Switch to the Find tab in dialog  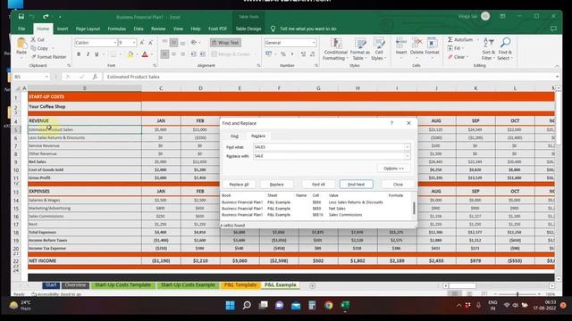tap(234, 136)
